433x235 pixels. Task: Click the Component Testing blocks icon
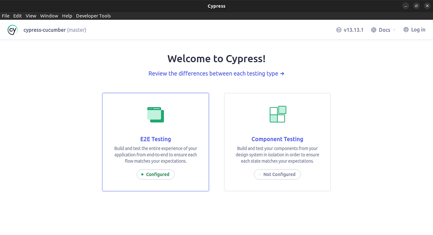(278, 114)
